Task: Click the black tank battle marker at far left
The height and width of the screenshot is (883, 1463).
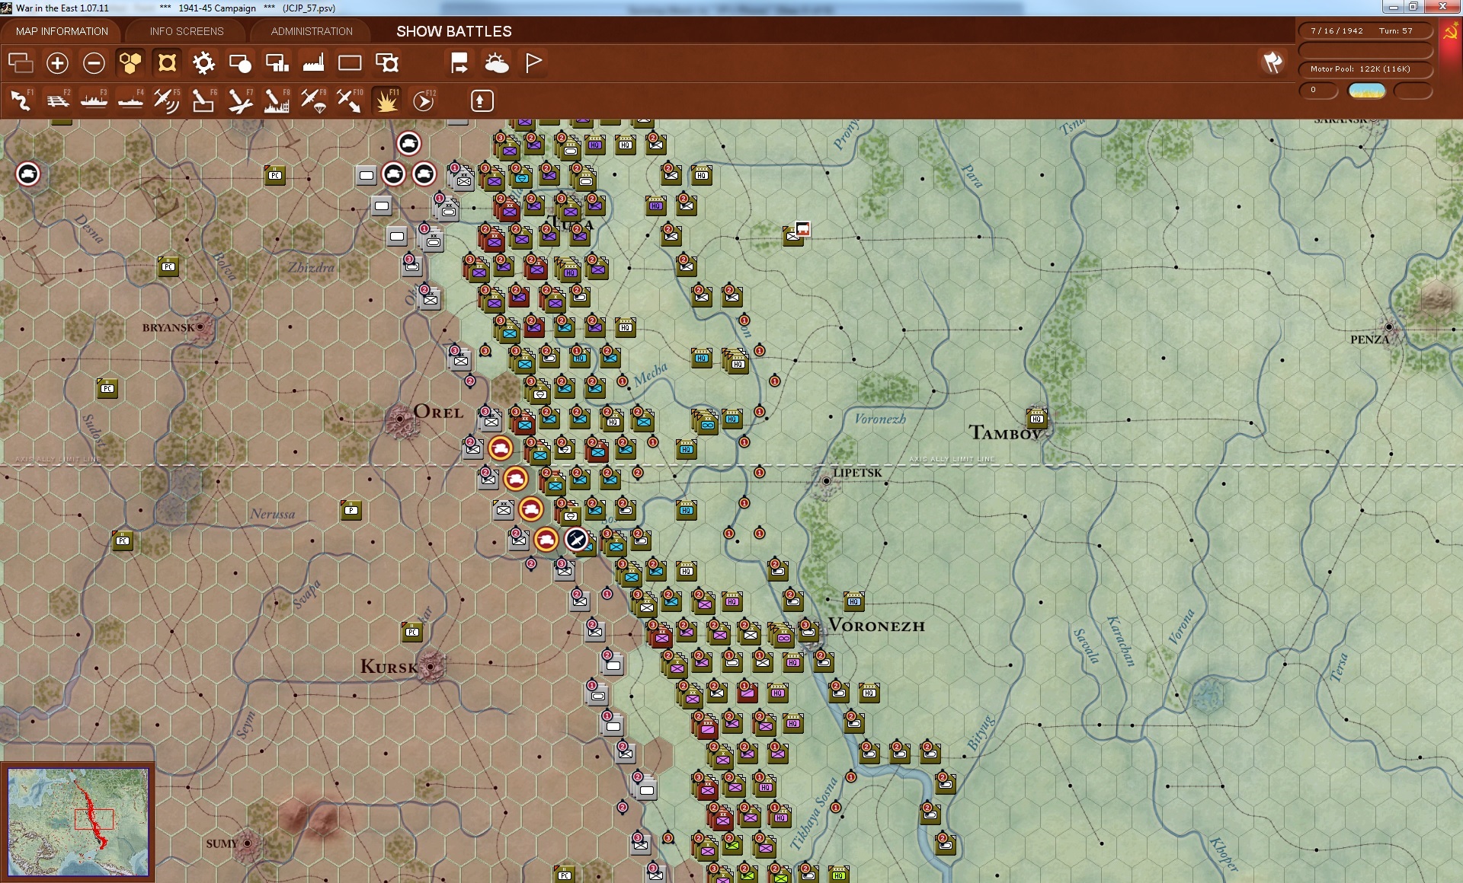Action: pyautogui.click(x=28, y=174)
